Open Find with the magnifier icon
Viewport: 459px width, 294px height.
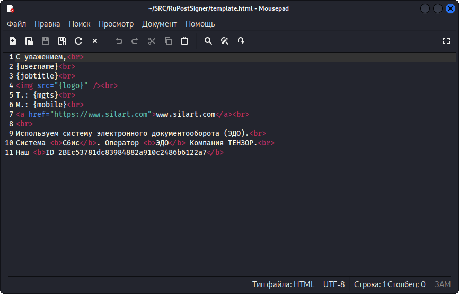pos(208,41)
